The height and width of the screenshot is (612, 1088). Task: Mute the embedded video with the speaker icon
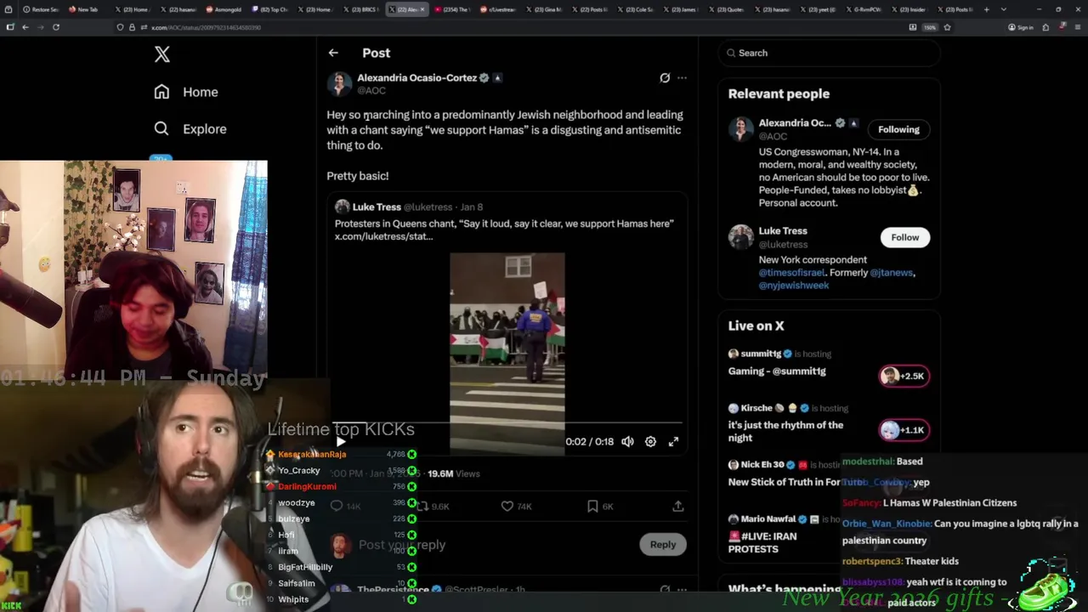627,441
